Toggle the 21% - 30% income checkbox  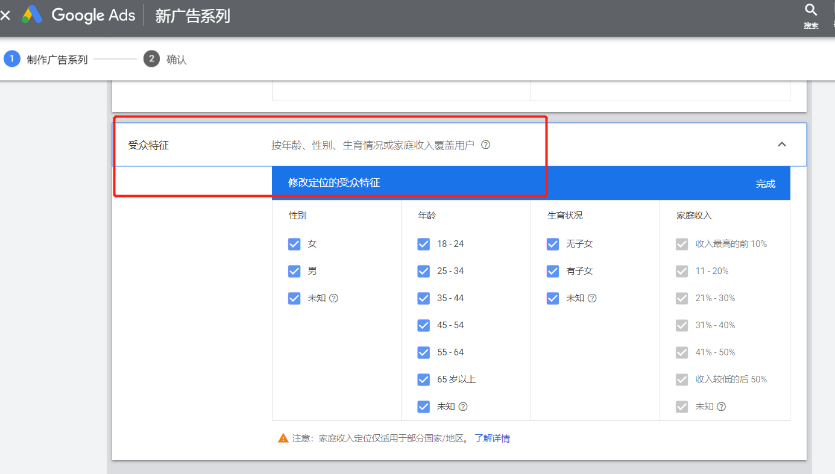point(682,298)
